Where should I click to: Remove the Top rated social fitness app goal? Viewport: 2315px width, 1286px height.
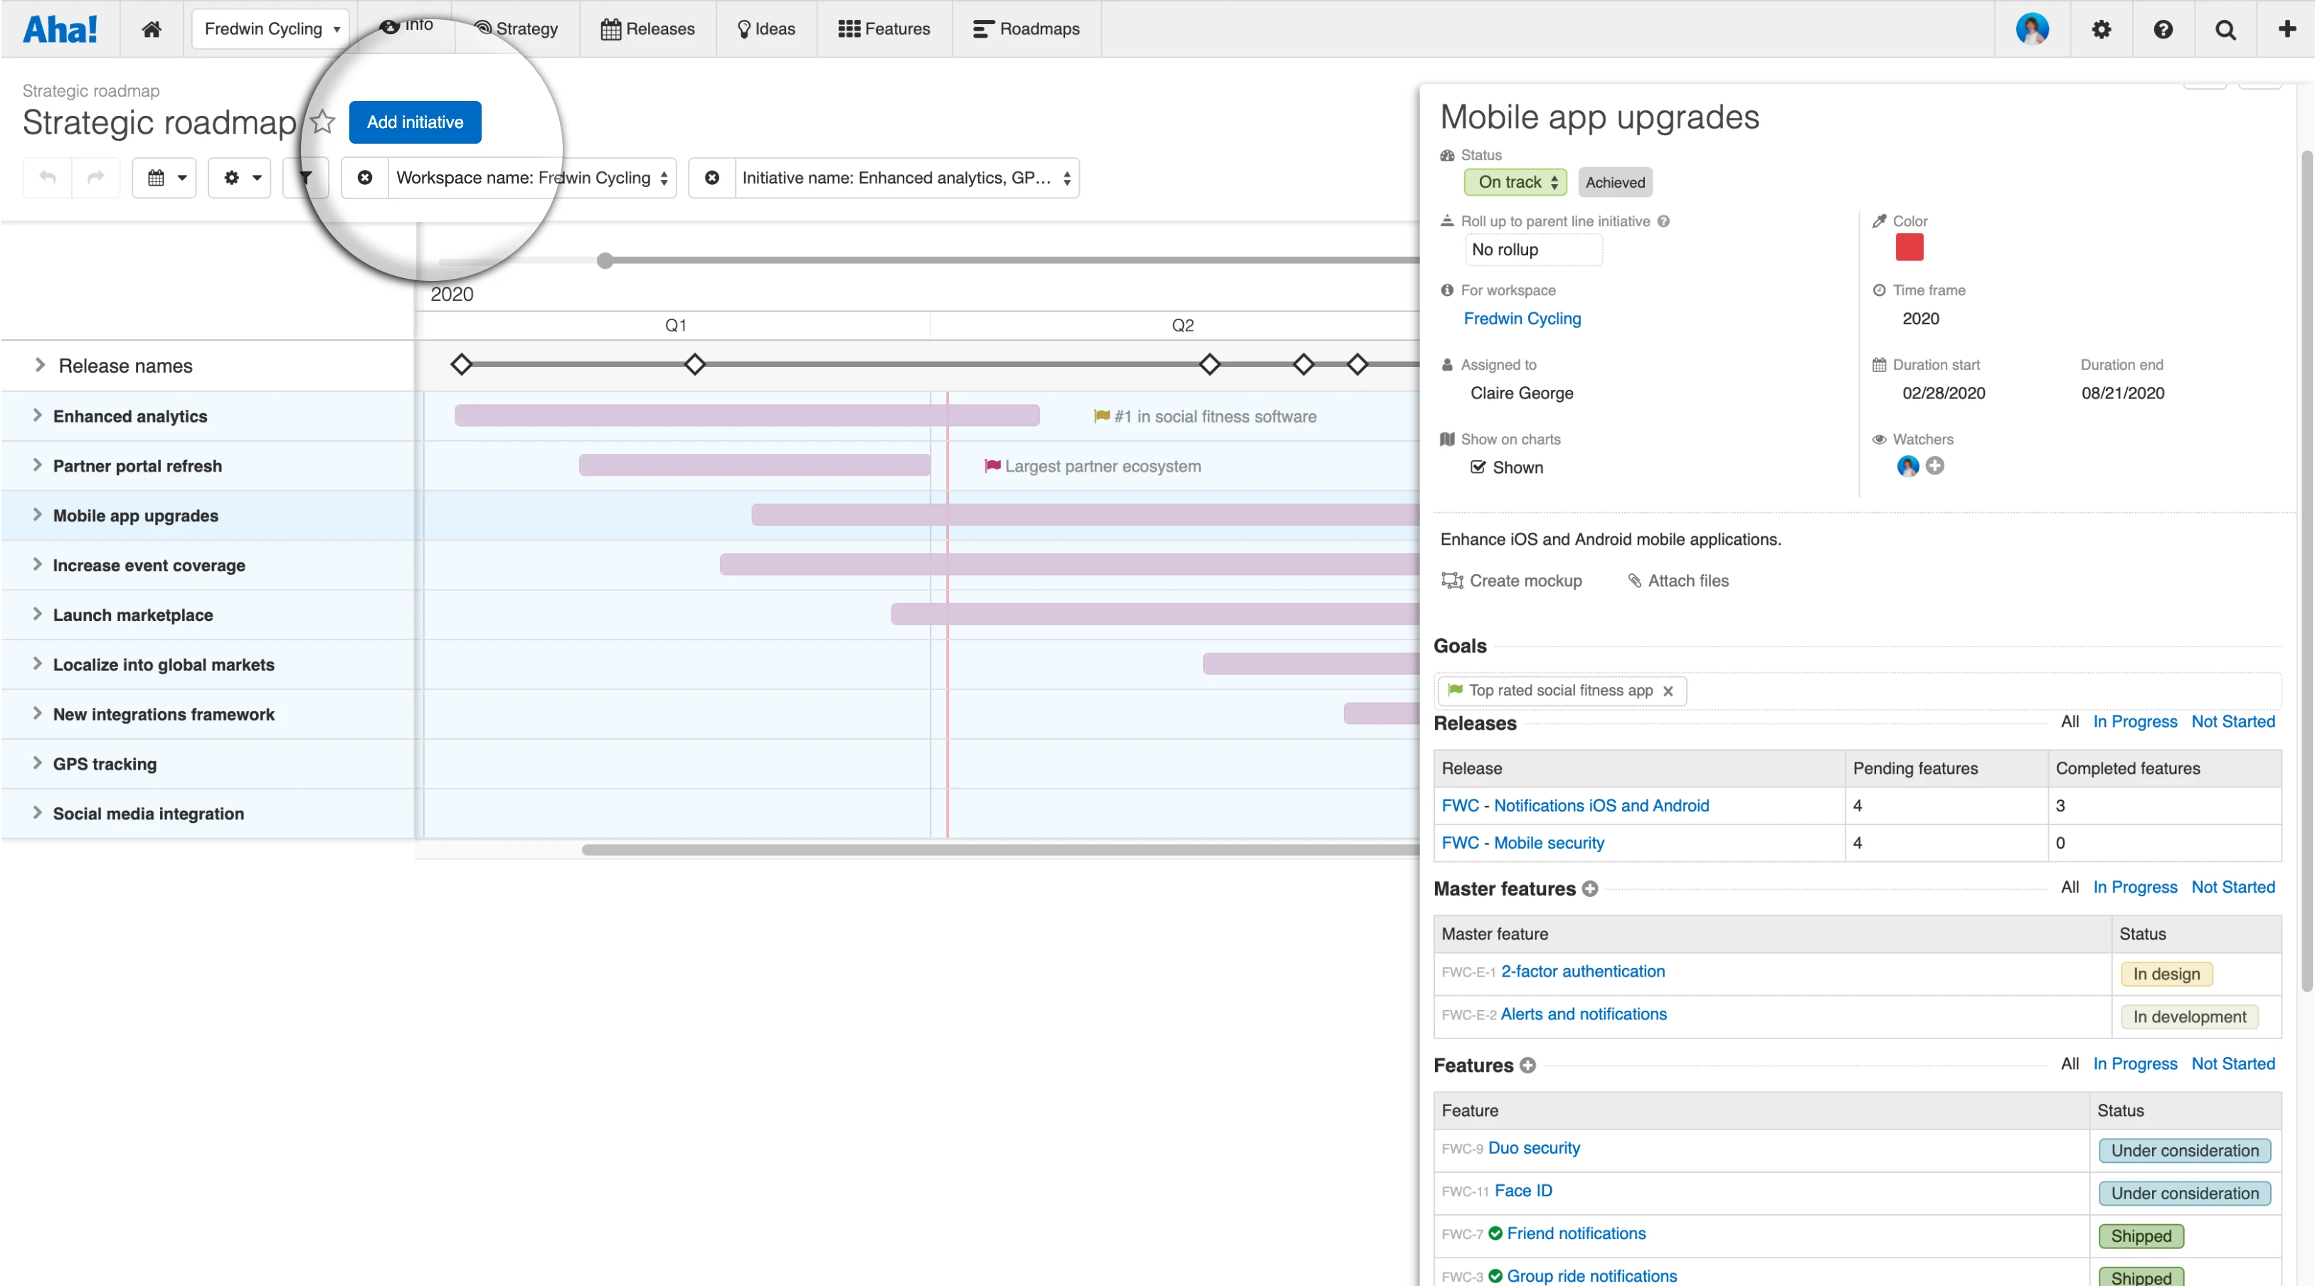coord(1668,691)
